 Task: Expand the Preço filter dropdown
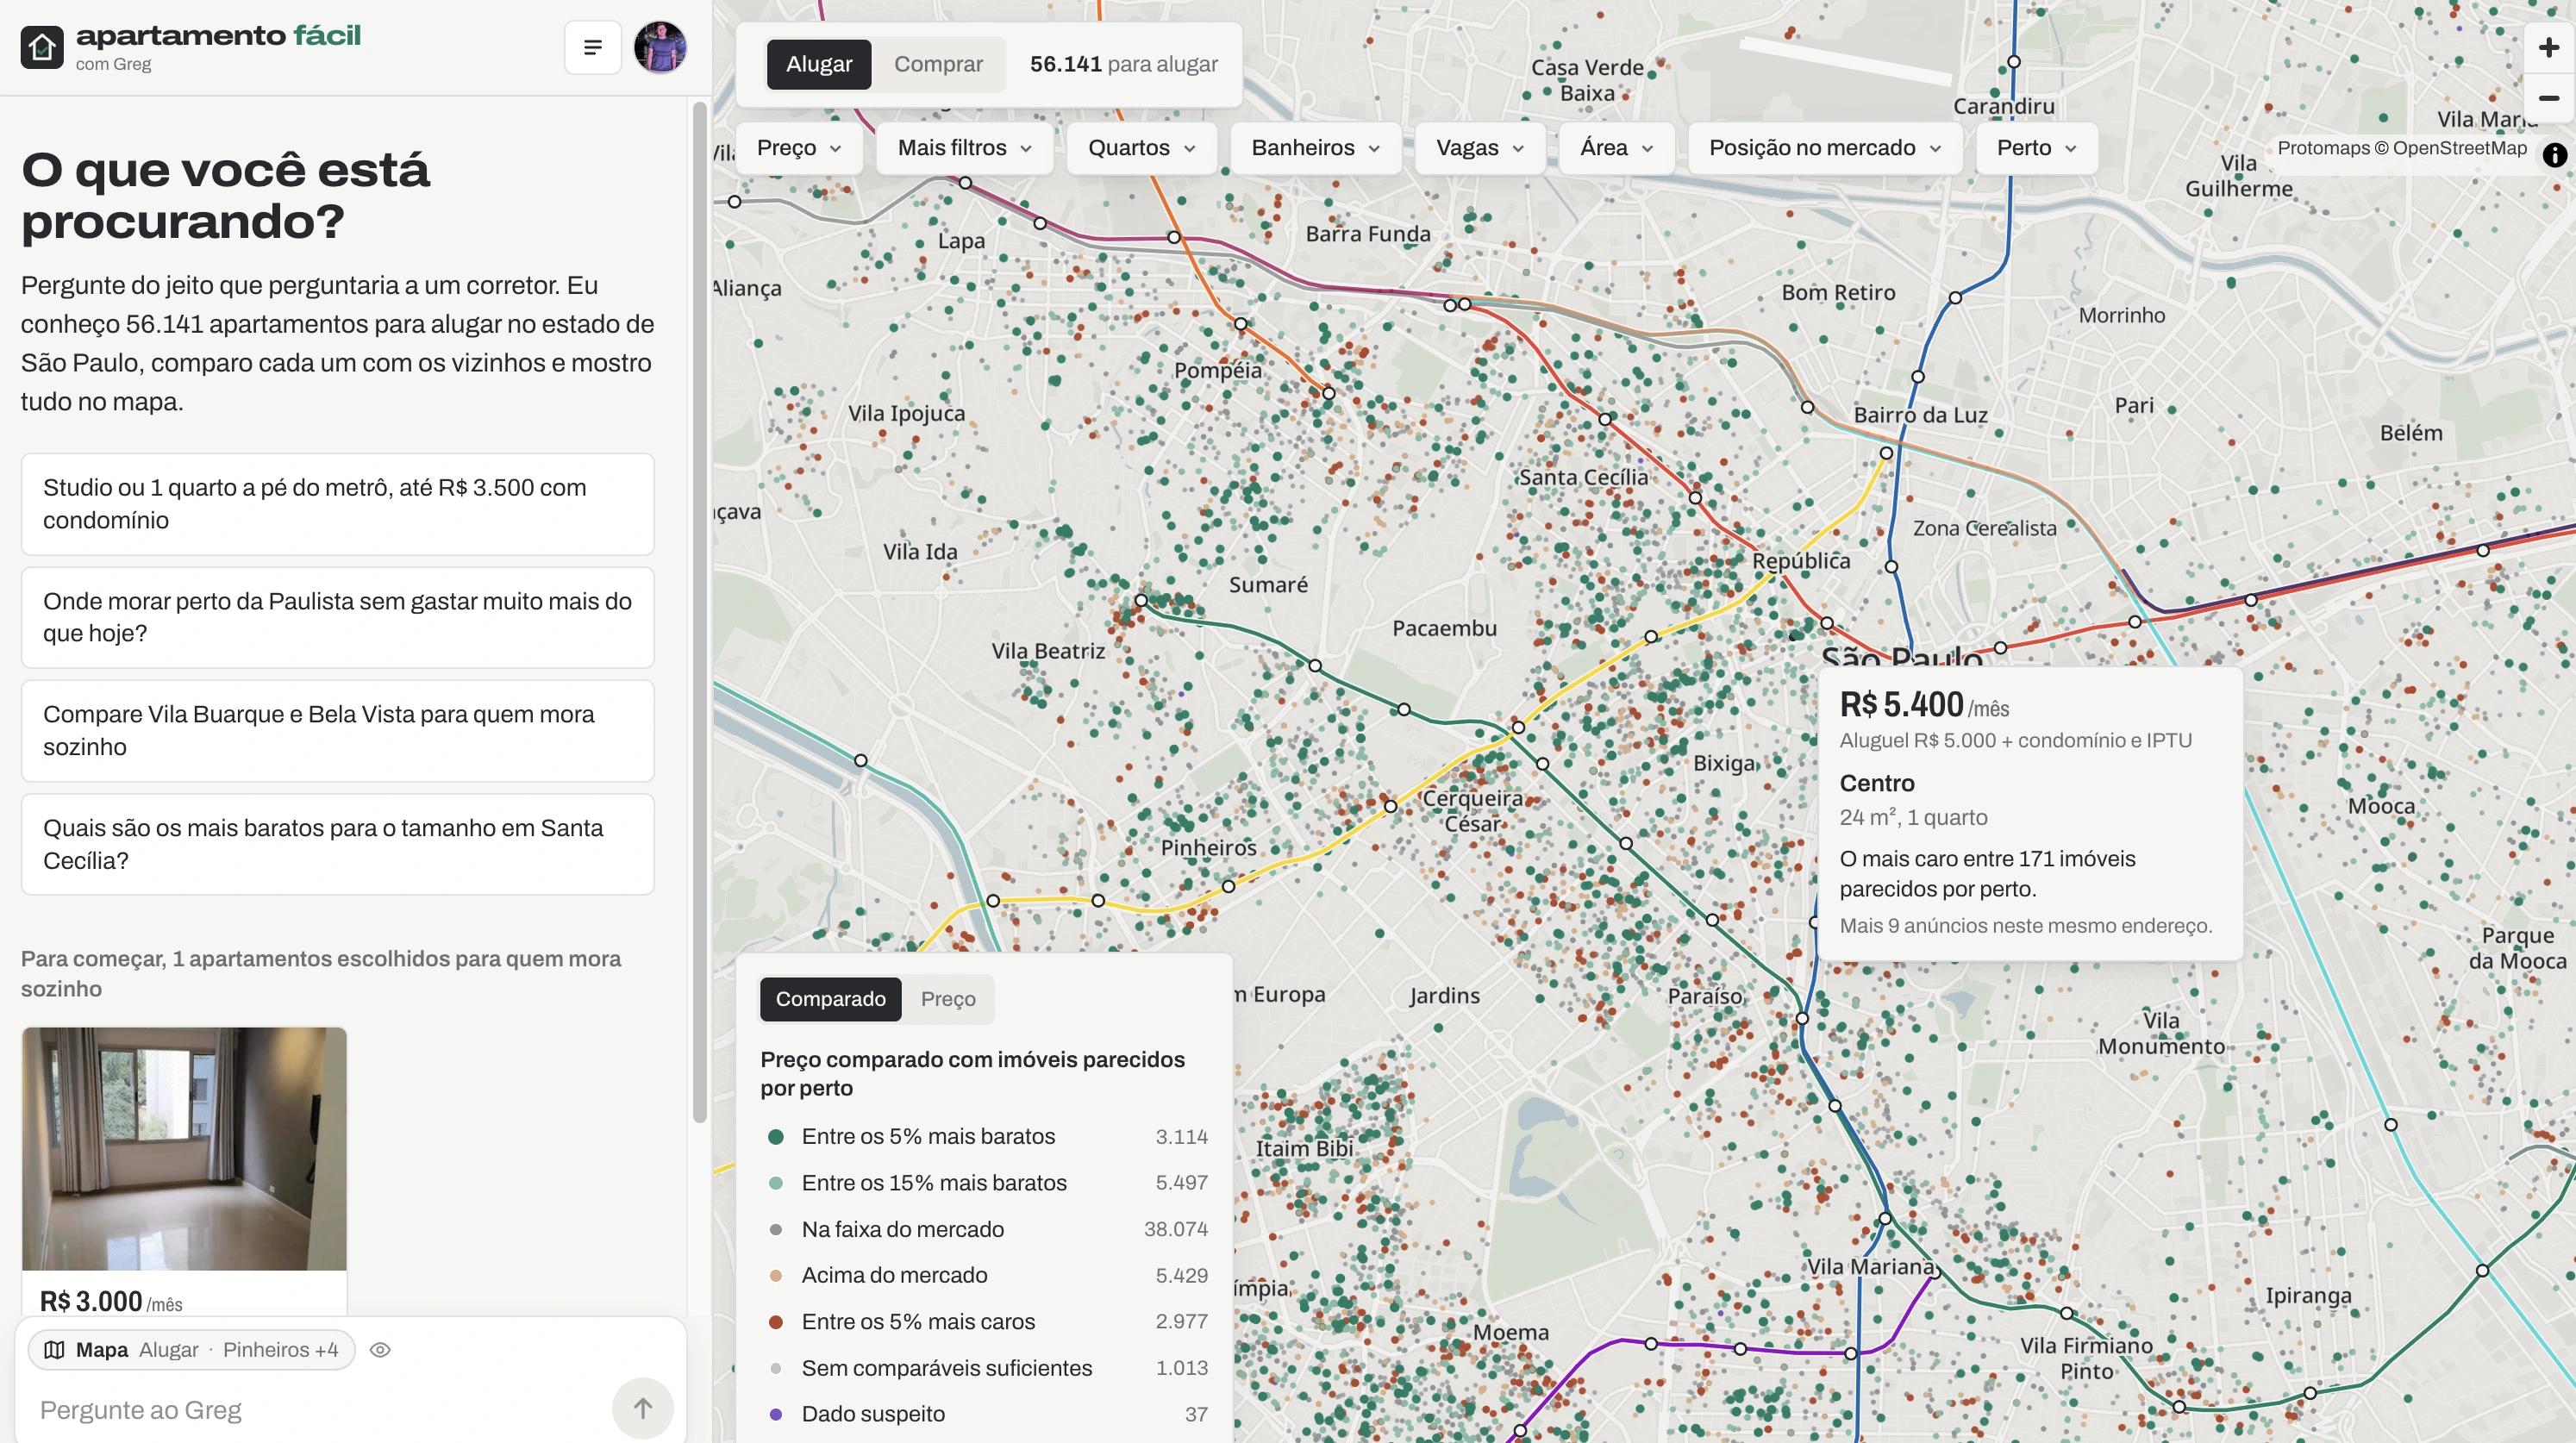(798, 148)
